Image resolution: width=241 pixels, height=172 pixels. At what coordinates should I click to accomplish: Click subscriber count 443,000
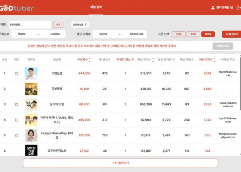84,73
